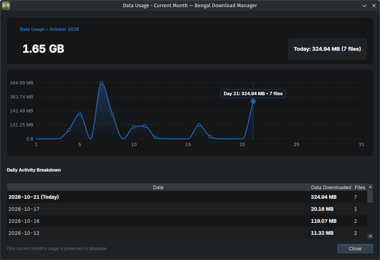The height and width of the screenshot is (260, 380).
Task: Sort by the Date column header
Action: pos(158,187)
